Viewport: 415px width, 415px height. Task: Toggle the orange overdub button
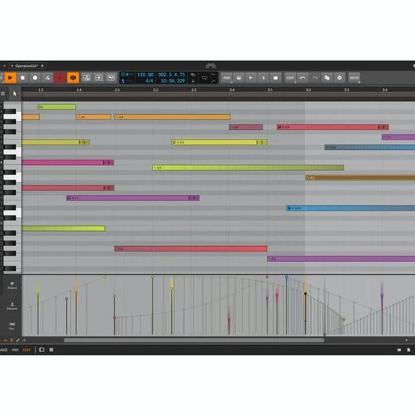click(x=73, y=78)
